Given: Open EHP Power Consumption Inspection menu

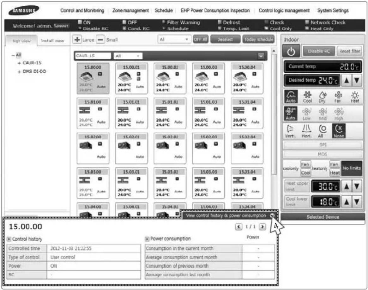Looking at the screenshot, I should coord(215,10).
